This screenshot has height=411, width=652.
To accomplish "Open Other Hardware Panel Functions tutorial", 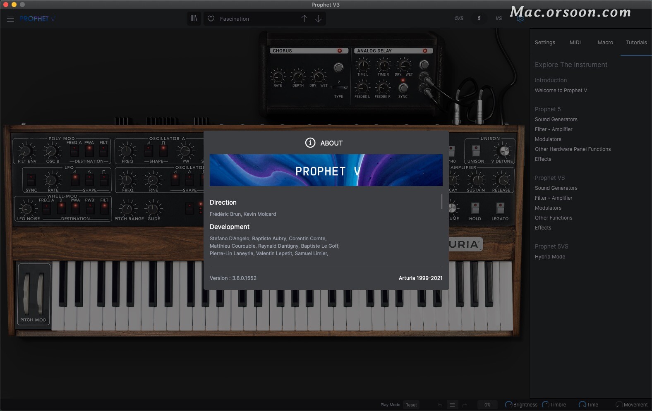I will (573, 149).
